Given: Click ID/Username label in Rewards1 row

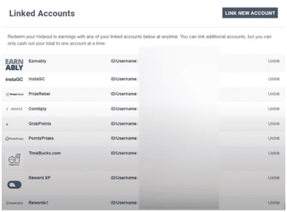Looking at the screenshot, I should coord(124,203).
